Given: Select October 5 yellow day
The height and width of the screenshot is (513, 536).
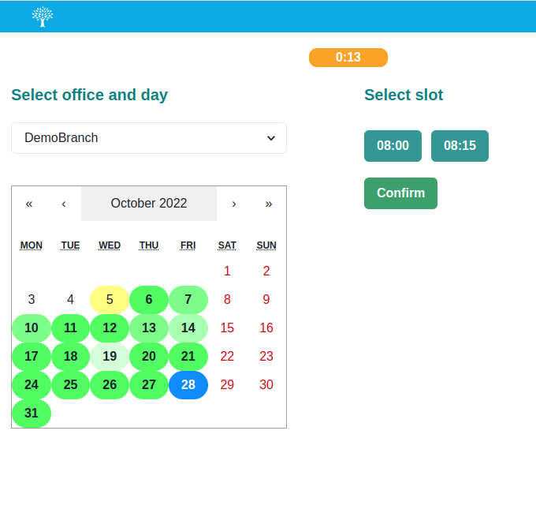Looking at the screenshot, I should tap(110, 299).
